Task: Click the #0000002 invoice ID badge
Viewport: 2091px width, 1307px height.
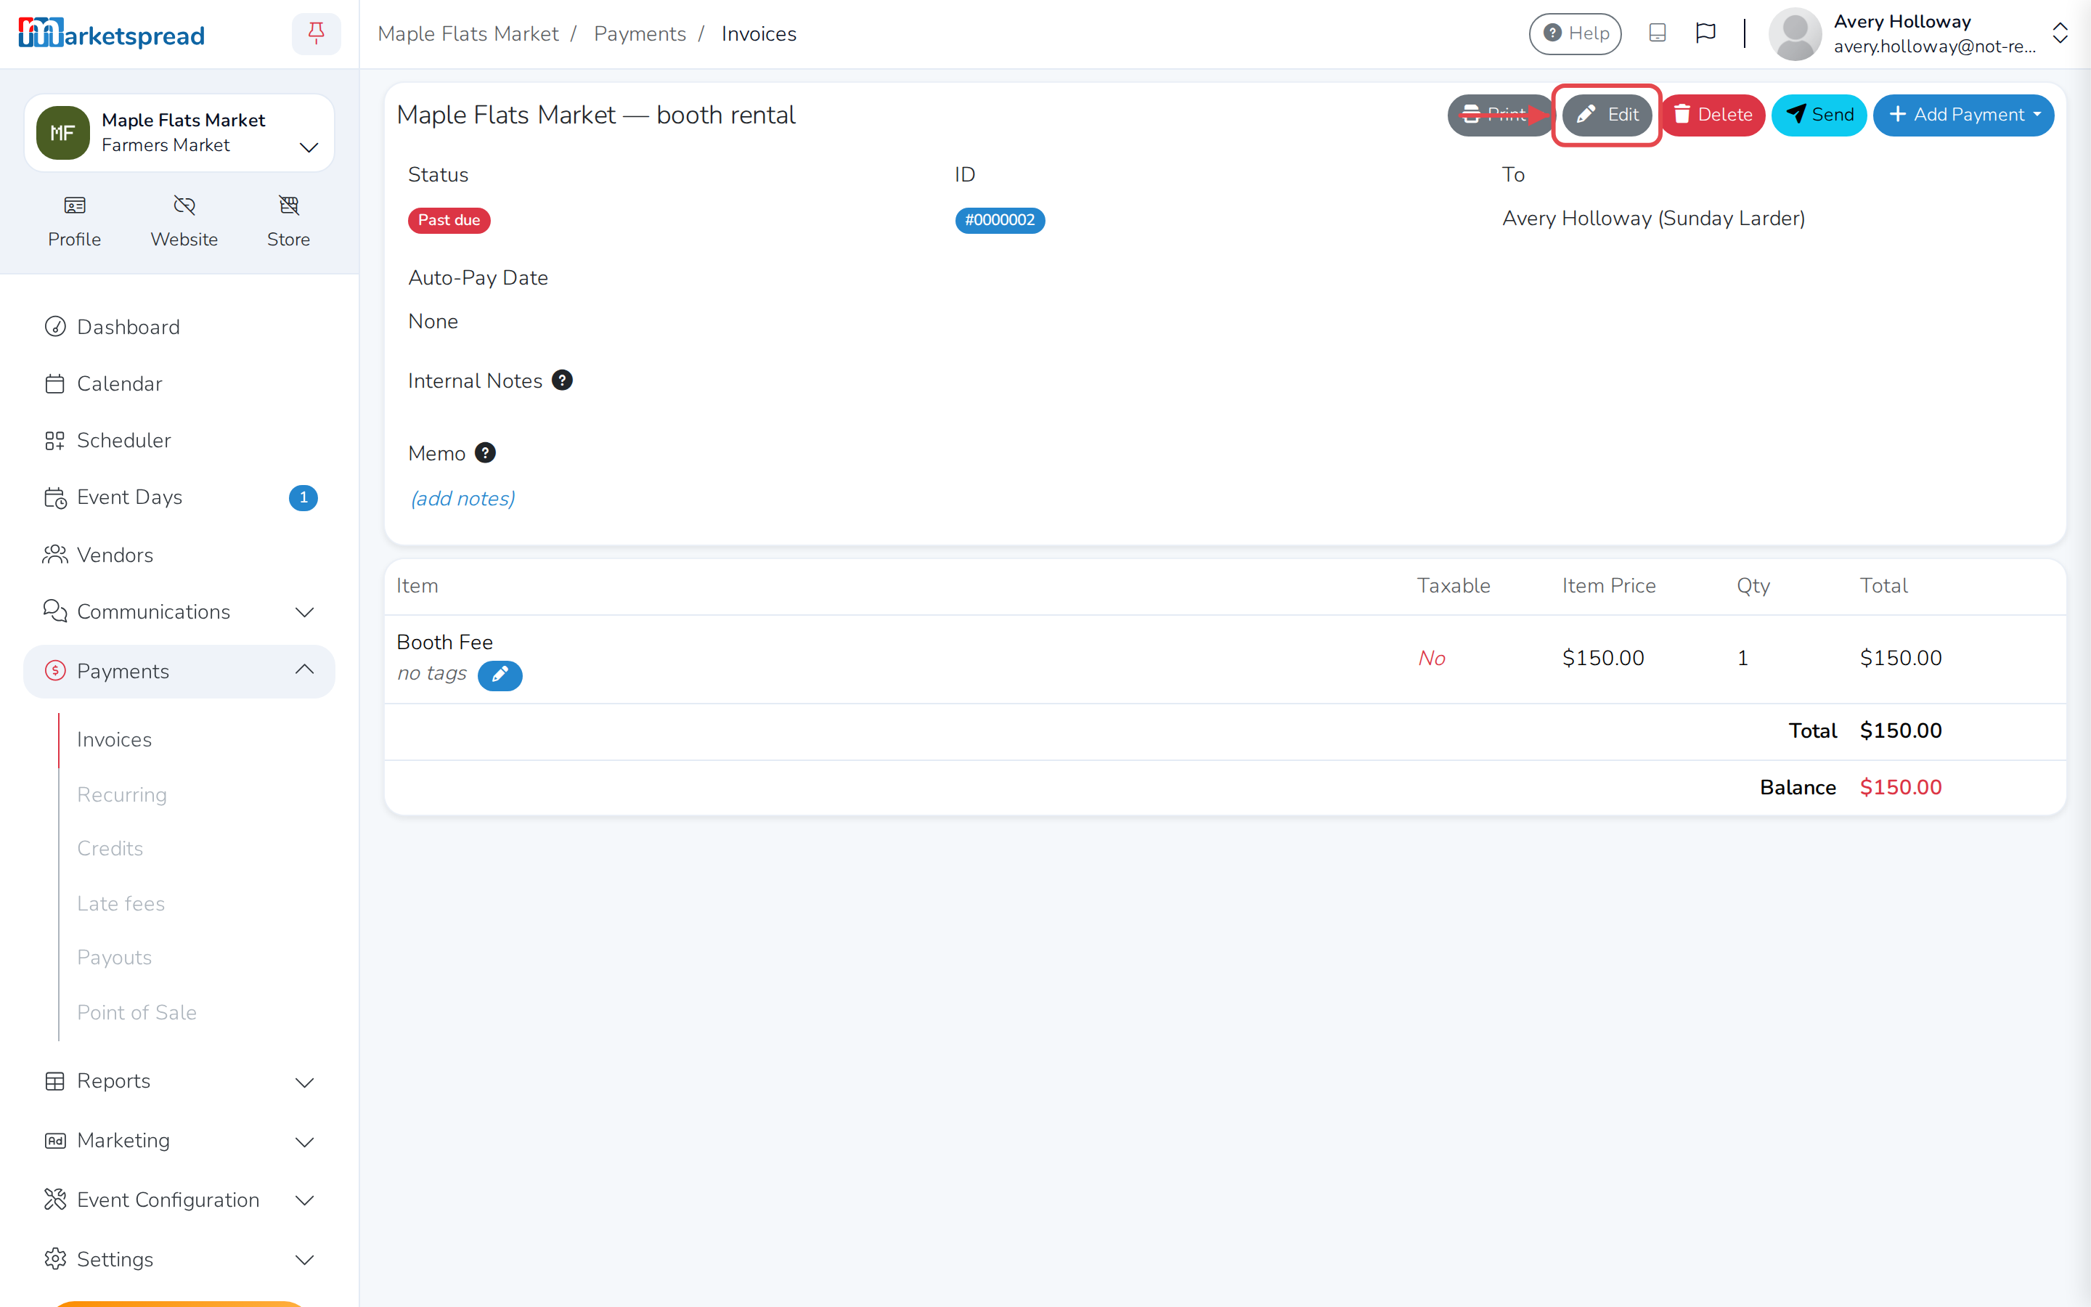Action: [x=1000, y=221]
